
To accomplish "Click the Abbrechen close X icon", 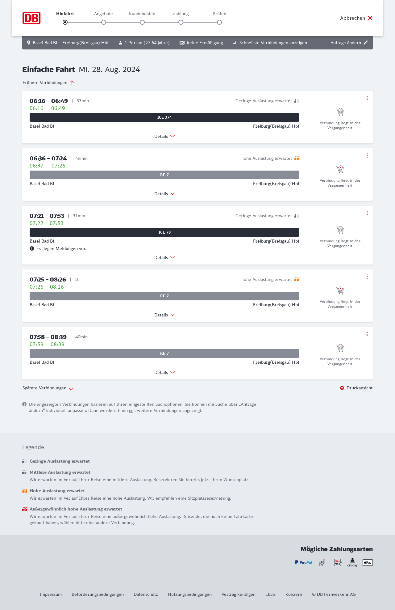I will (370, 18).
